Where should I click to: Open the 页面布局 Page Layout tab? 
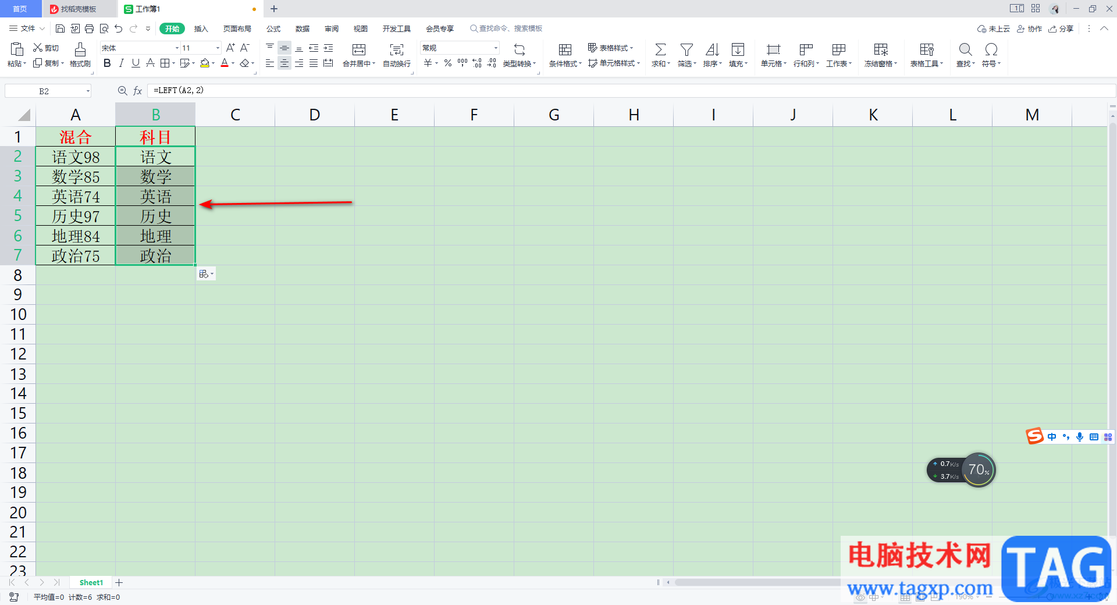237,29
